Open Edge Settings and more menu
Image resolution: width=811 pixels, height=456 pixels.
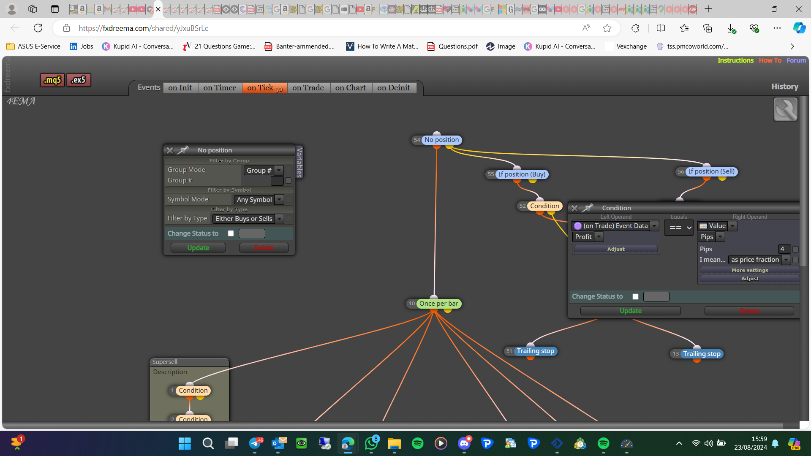pyautogui.click(x=777, y=28)
